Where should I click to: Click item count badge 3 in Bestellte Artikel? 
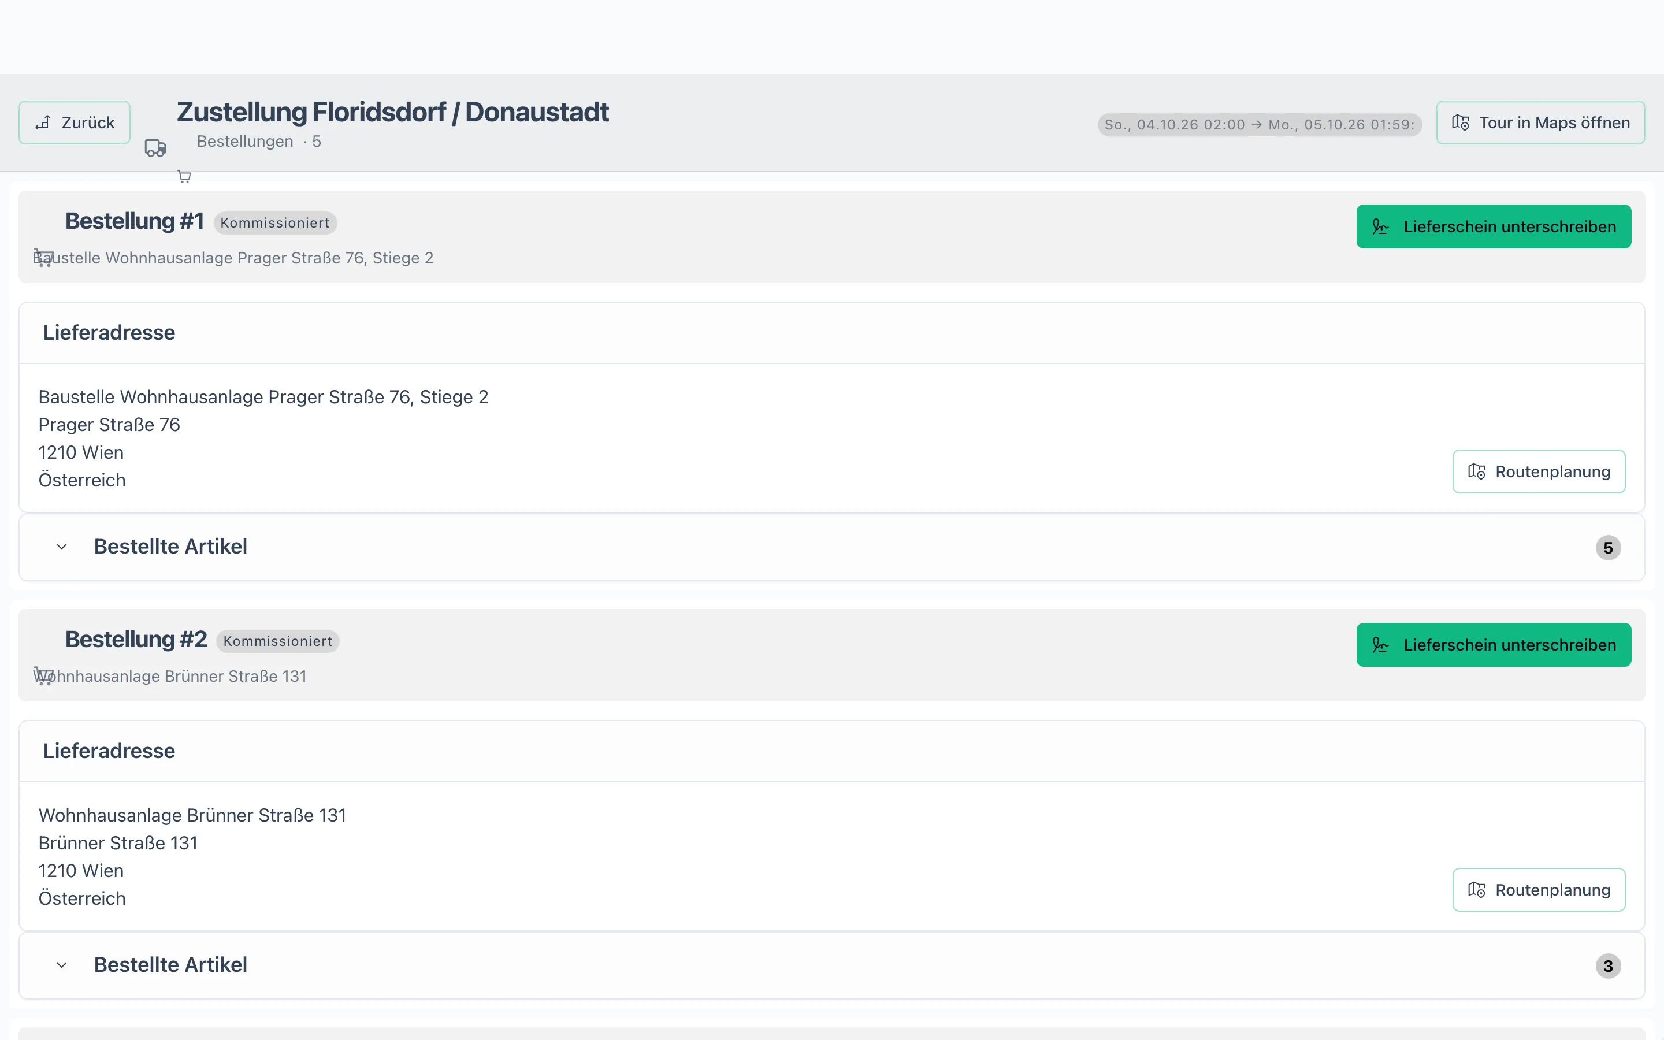1607,965
